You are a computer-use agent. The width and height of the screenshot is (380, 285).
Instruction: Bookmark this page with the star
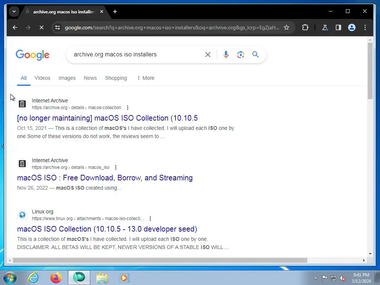[286, 27]
